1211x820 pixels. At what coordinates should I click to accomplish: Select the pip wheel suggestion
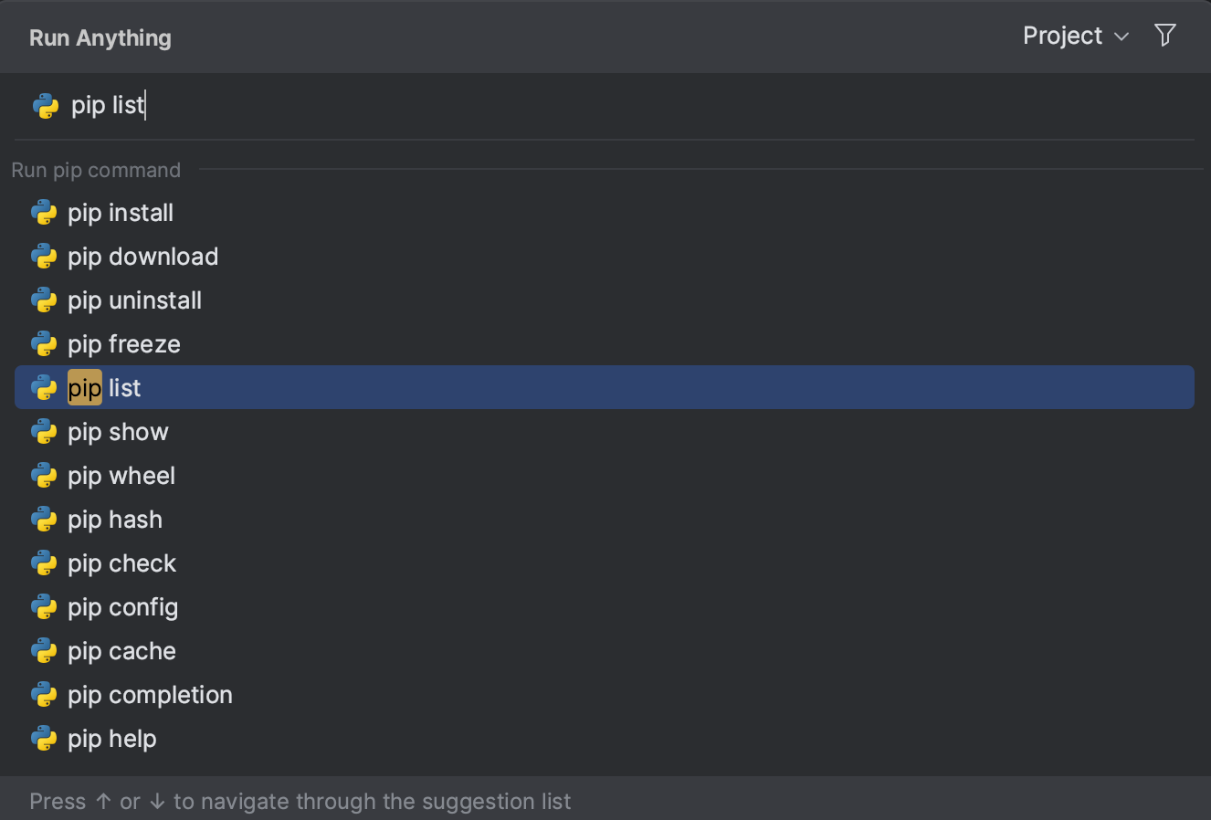click(x=121, y=475)
